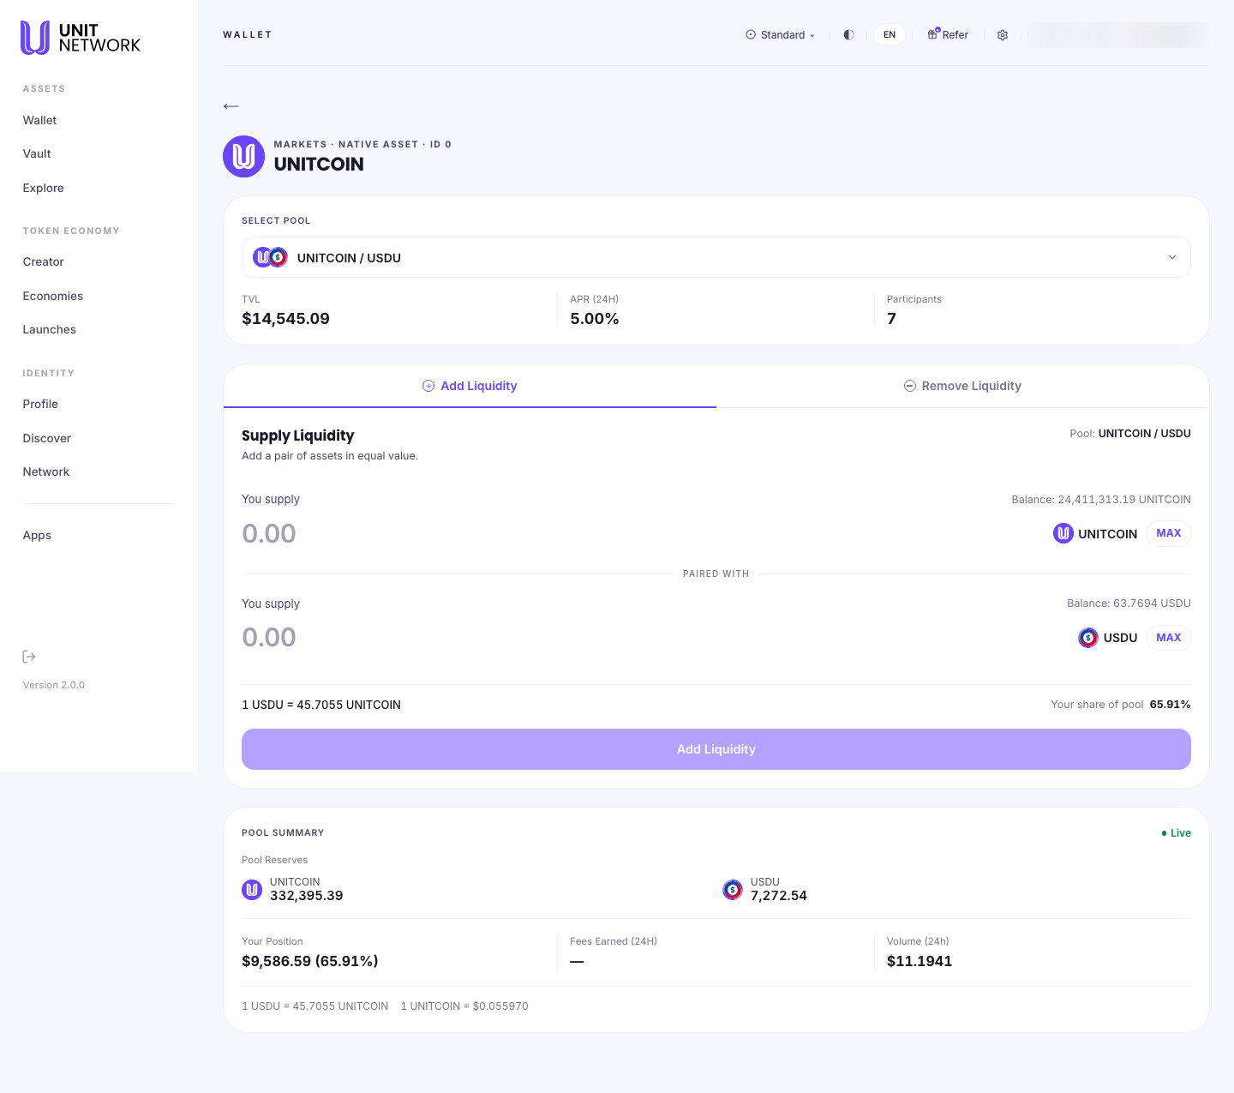1234x1093 pixels.
Task: Click UNITCOIN balance 24,411,313.19 text
Action: coord(1101,500)
